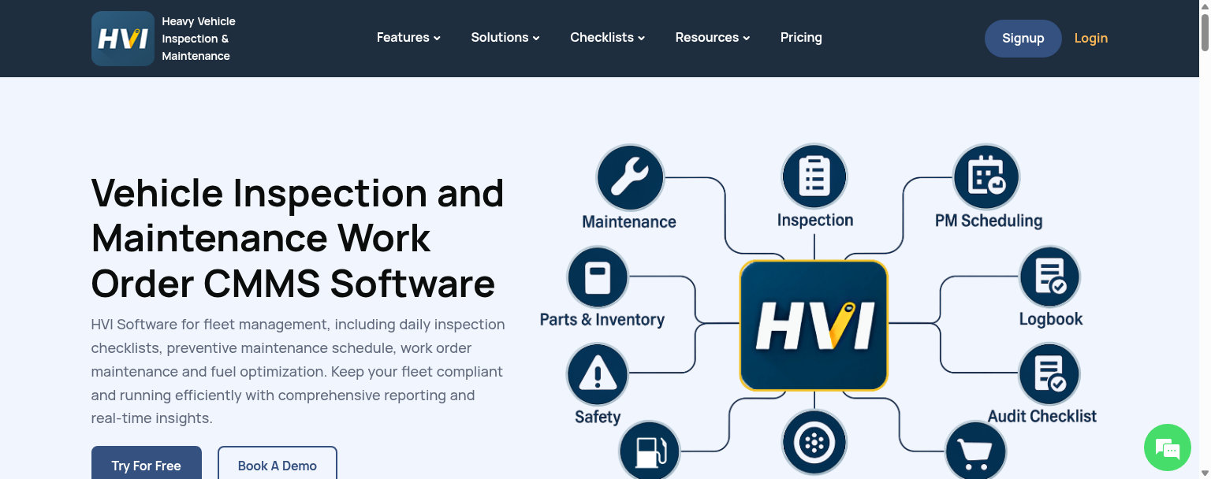This screenshot has height=479, width=1211.
Task: Click the HVI logo in the header
Action: (123, 38)
